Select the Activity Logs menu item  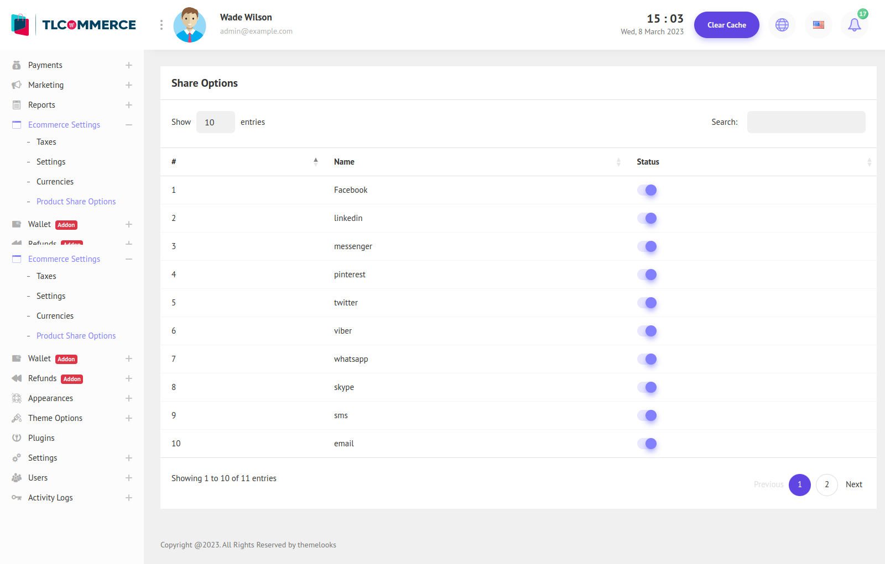pyautogui.click(x=50, y=498)
